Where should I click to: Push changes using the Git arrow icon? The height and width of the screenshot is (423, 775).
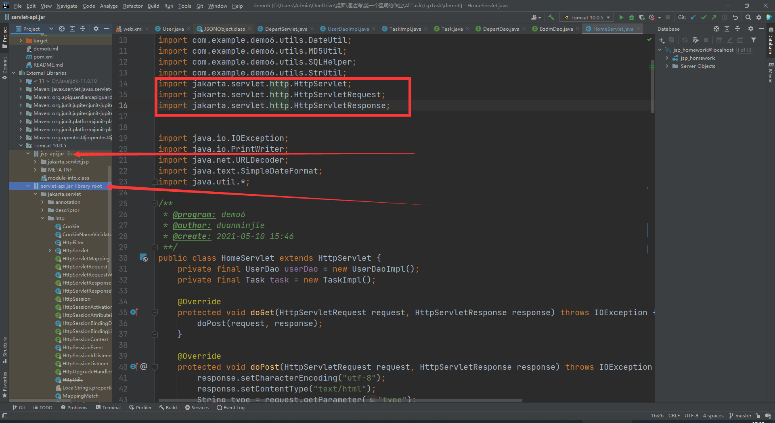[714, 17]
